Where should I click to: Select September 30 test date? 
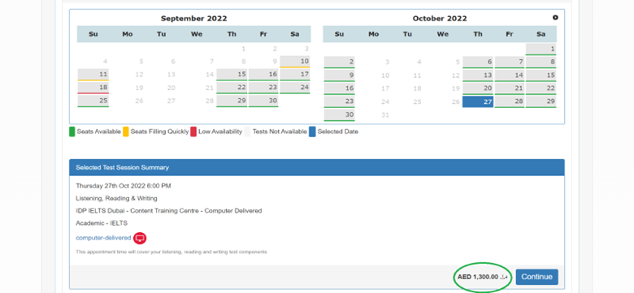click(x=263, y=101)
